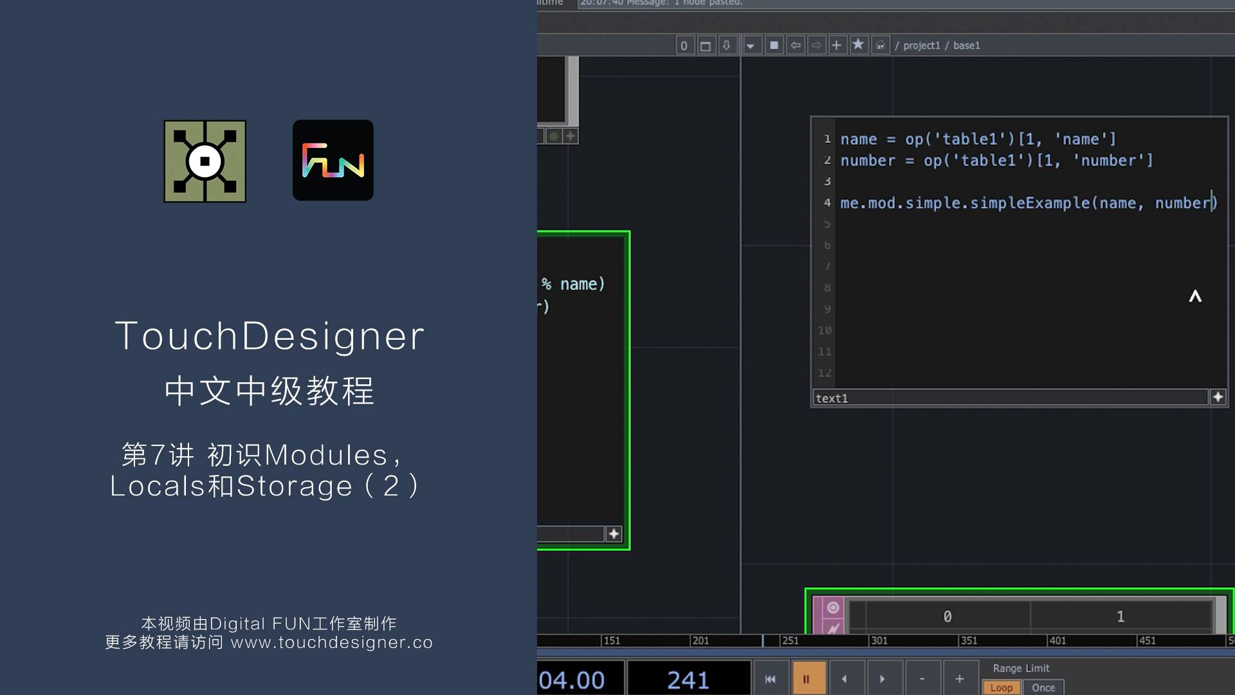
Task: Navigate to project1 in the path
Action: (x=921, y=46)
